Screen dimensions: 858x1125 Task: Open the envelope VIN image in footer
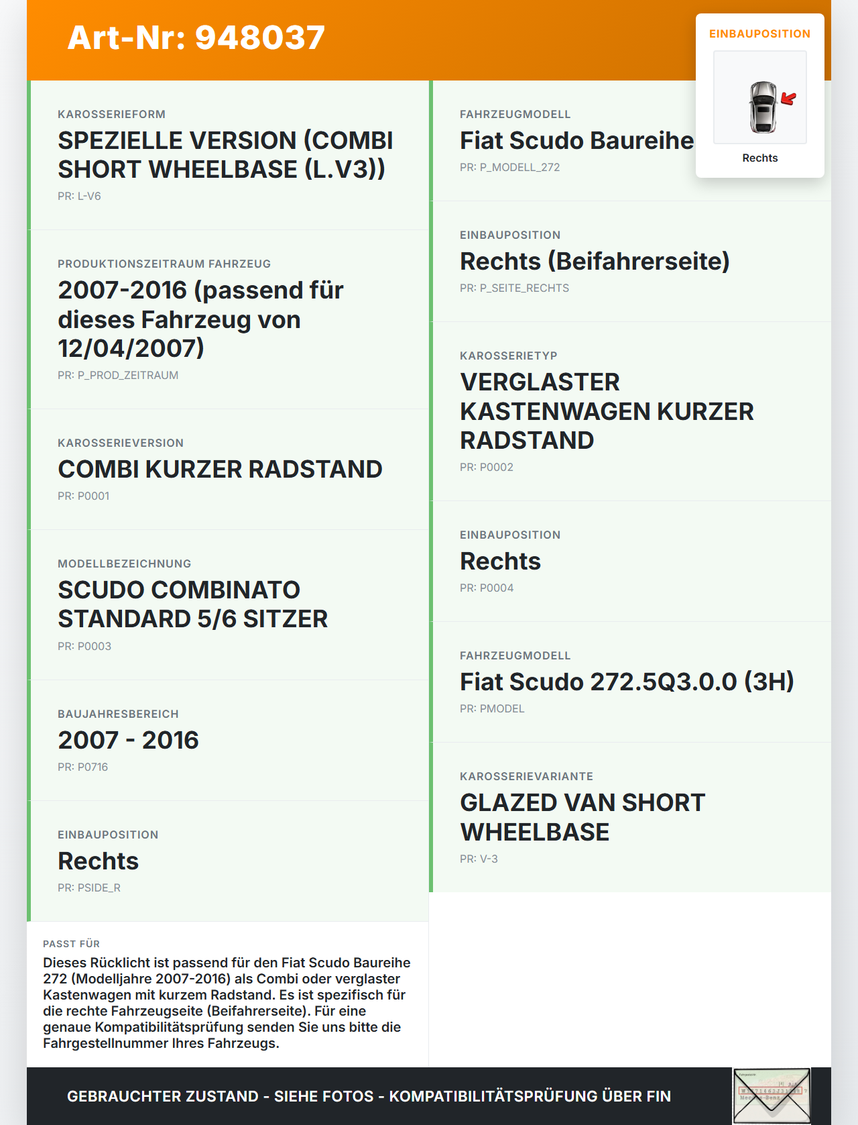(772, 1095)
